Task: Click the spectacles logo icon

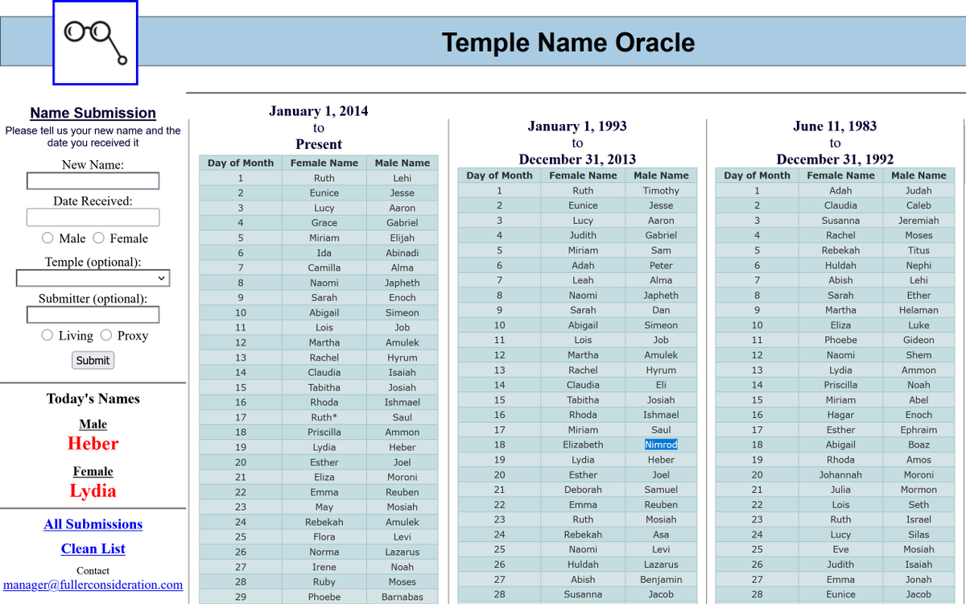Action: tap(96, 43)
